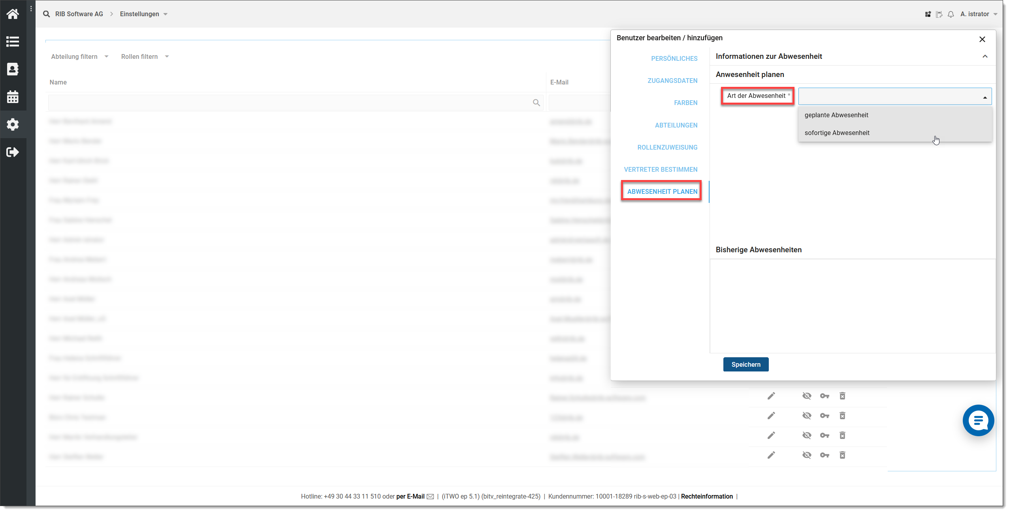
Task: Select geplante Abwesenheit option
Action: pyautogui.click(x=895, y=115)
